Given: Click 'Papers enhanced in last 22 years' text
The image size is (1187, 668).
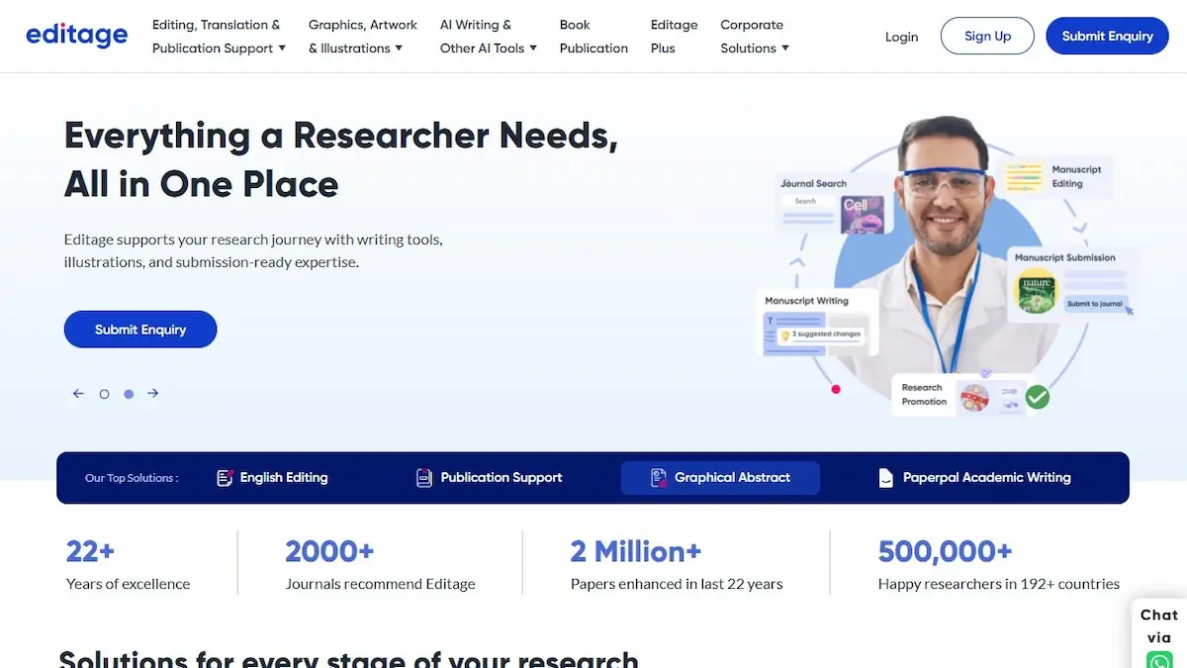Looking at the screenshot, I should [677, 584].
